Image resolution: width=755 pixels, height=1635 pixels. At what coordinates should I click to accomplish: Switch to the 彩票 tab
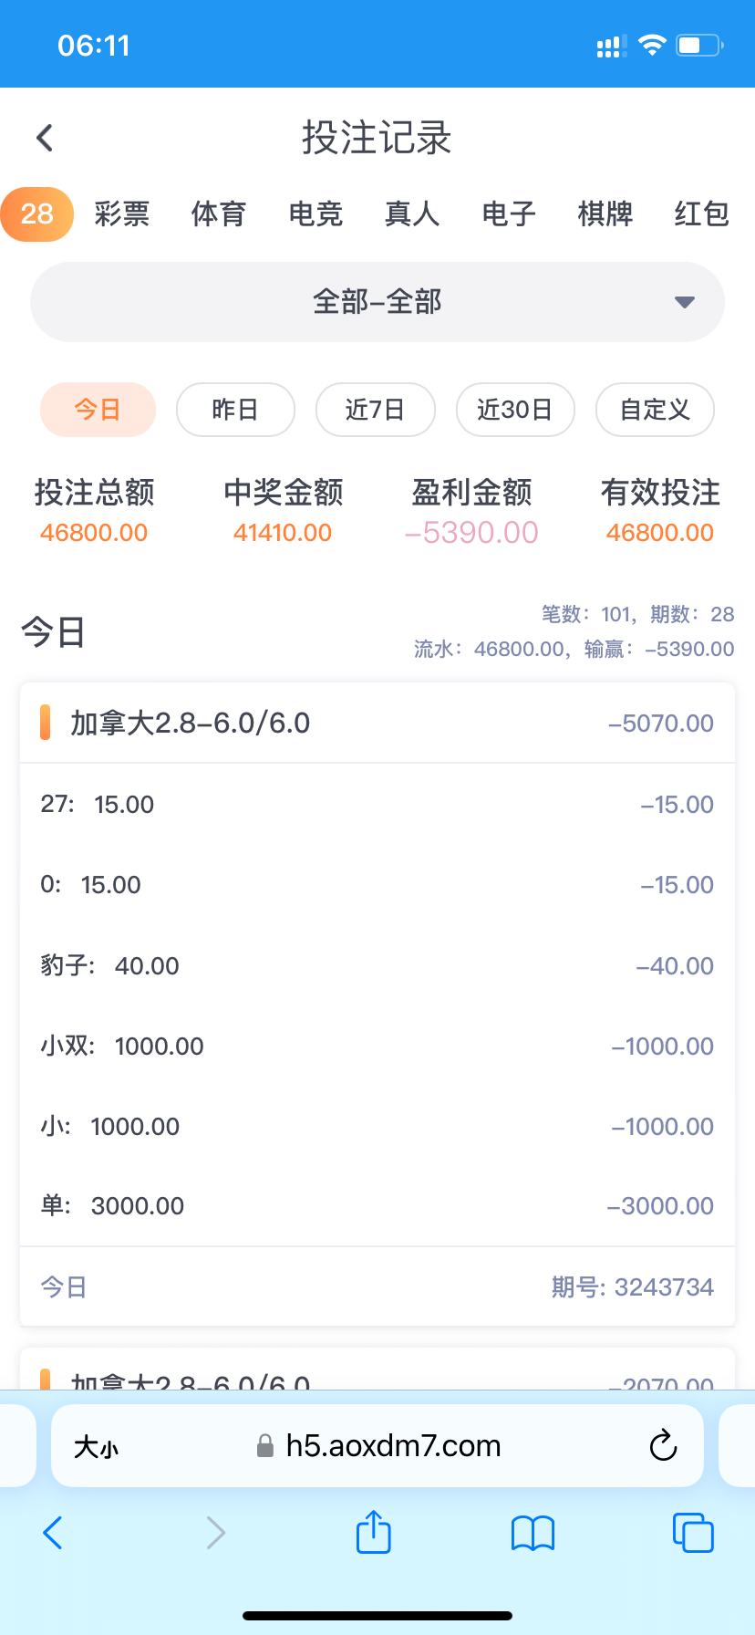click(122, 214)
